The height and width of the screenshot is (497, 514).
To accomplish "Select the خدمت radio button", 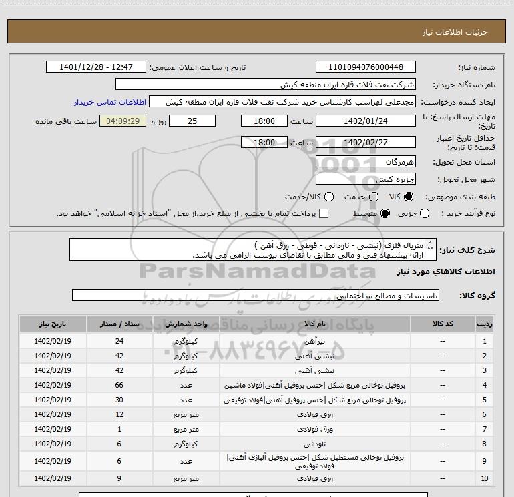I will point(374,197).
